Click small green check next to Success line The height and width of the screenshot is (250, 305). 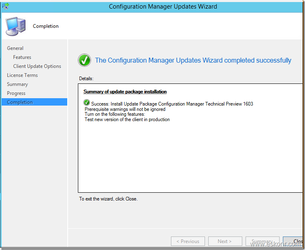(86, 104)
